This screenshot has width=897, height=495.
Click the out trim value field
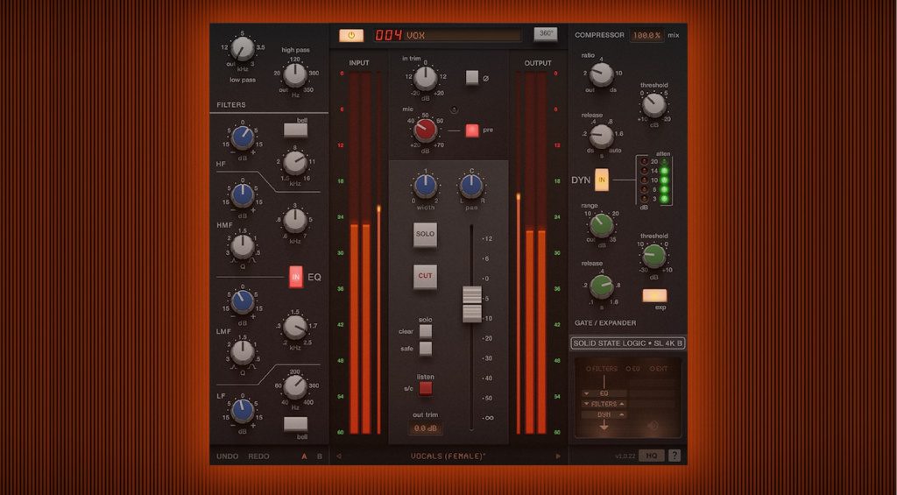coord(425,428)
